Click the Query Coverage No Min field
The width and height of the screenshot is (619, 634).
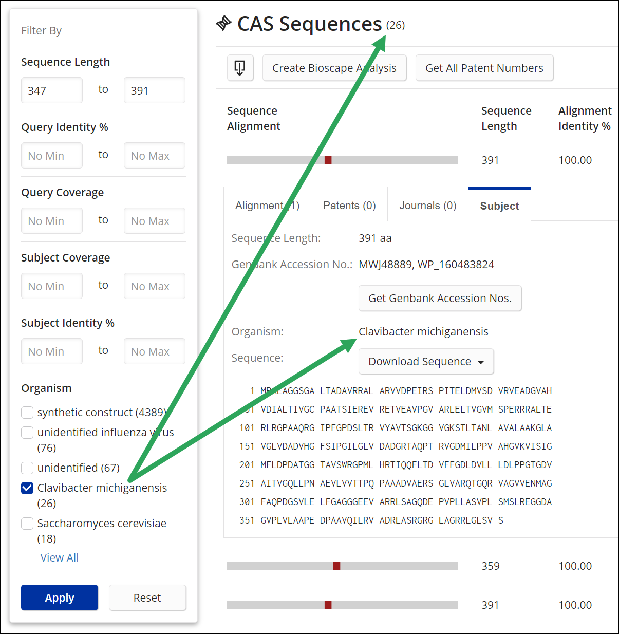point(52,221)
